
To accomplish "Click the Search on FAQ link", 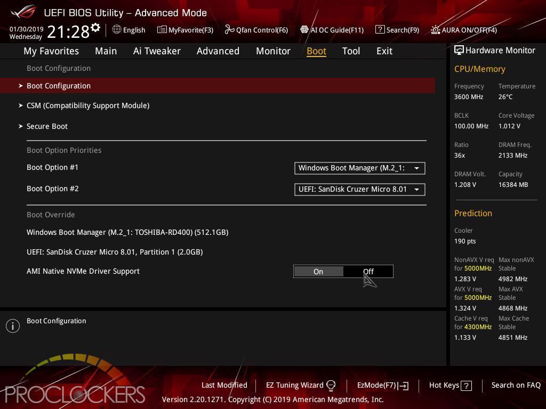I will click(516, 386).
